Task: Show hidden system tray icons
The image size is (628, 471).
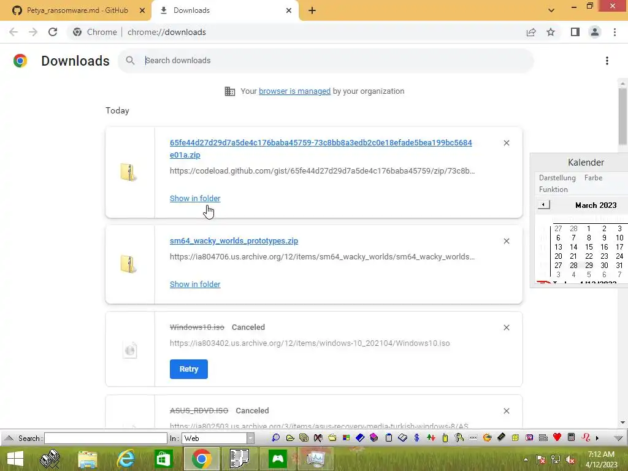Action: [x=526, y=459]
